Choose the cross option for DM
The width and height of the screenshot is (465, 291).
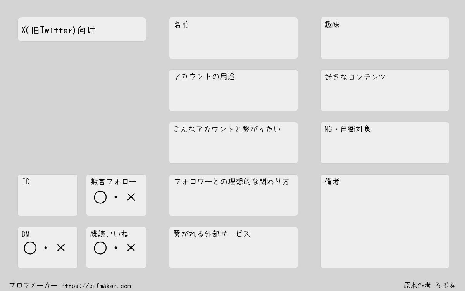point(61,248)
